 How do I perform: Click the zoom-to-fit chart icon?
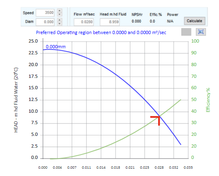(x=201, y=32)
